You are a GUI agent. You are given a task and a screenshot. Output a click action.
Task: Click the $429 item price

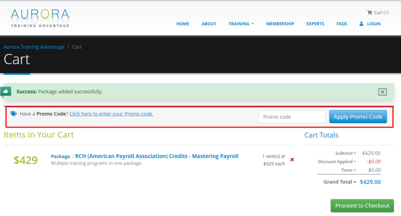26,160
